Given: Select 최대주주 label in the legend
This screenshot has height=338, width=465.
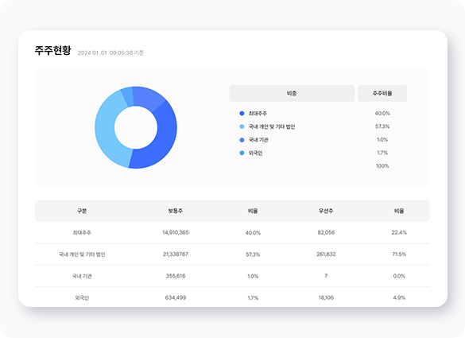Looking at the screenshot, I should coord(258,114).
